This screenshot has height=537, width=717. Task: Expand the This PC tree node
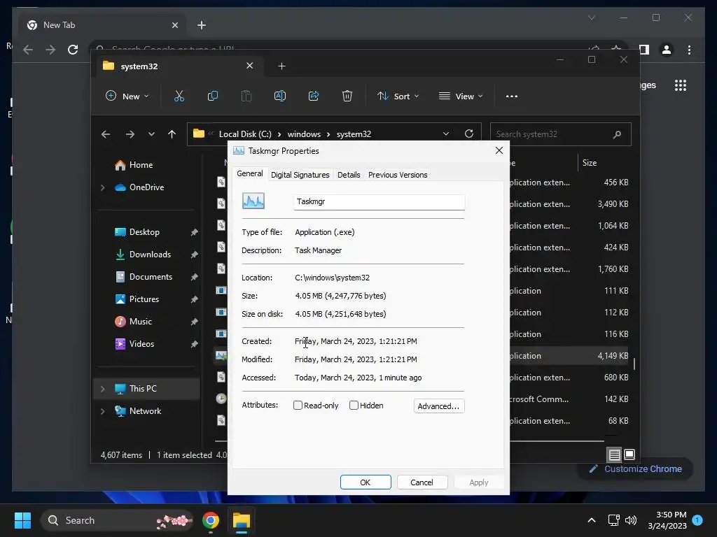pos(103,389)
